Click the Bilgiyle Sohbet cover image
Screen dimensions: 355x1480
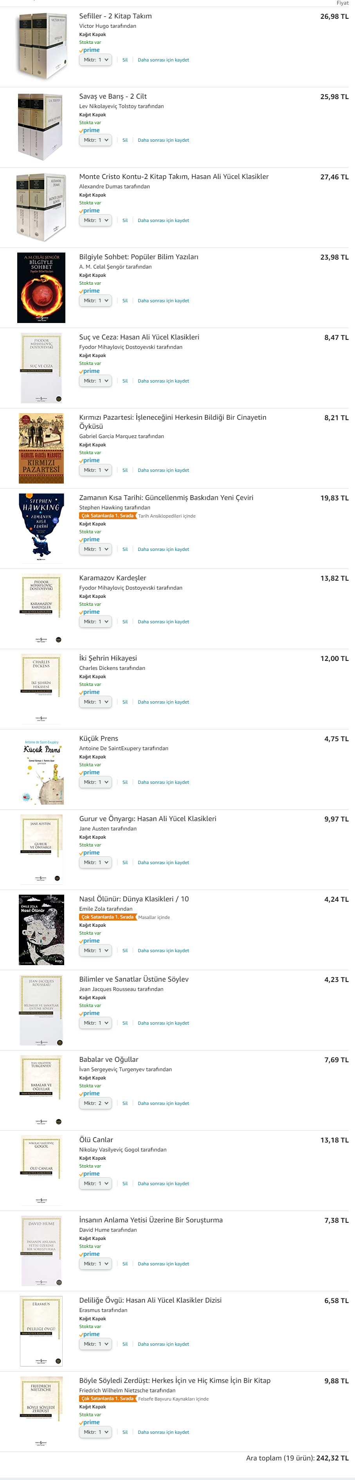pyautogui.click(x=41, y=288)
